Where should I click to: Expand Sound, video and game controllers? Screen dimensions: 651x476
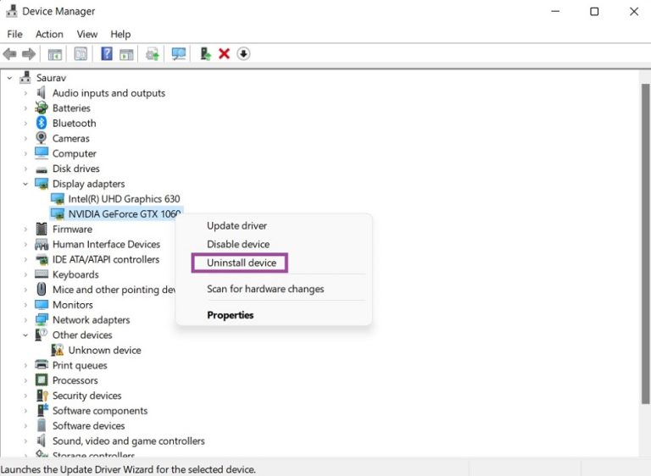25,440
